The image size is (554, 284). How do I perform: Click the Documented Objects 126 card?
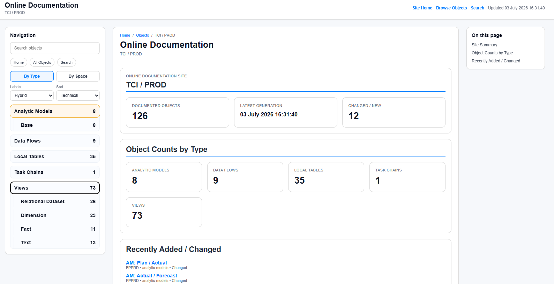pos(178,112)
